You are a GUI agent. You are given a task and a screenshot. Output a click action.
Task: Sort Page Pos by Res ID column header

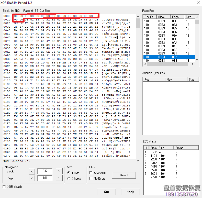(x=150, y=17)
